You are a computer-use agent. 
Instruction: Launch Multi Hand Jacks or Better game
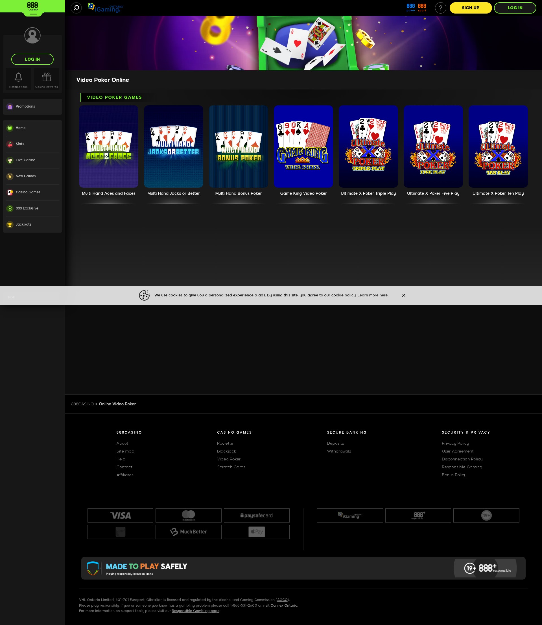tap(174, 147)
